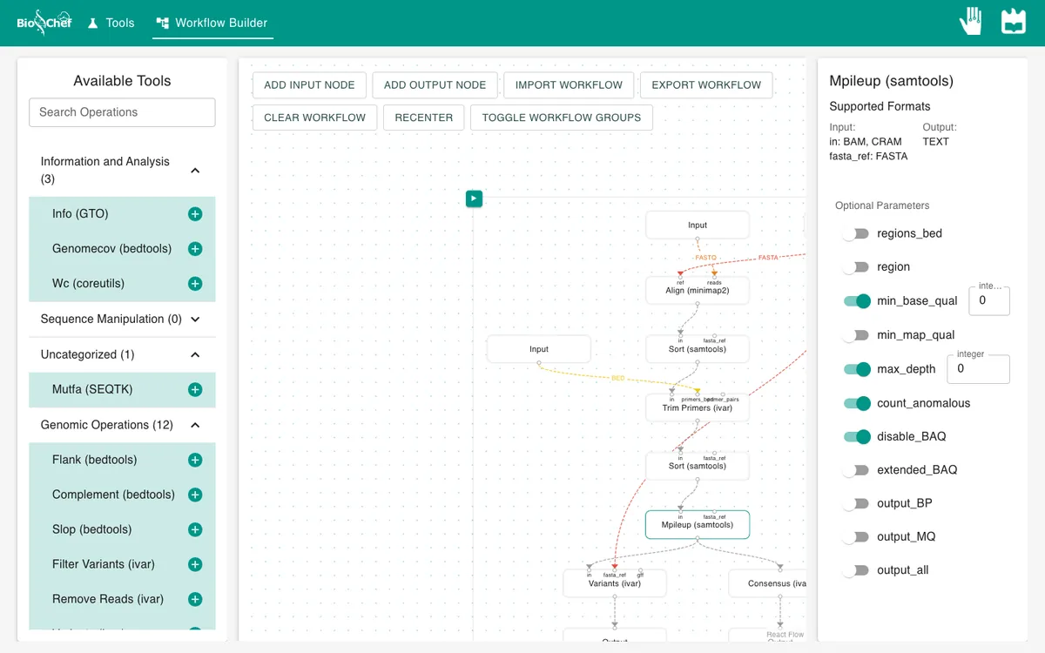Enable extended_BAQ switch
This screenshot has width=1045, height=653.
click(856, 470)
